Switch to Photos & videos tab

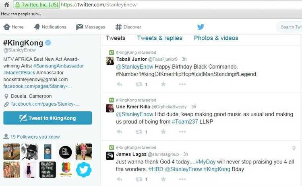pos(216,38)
